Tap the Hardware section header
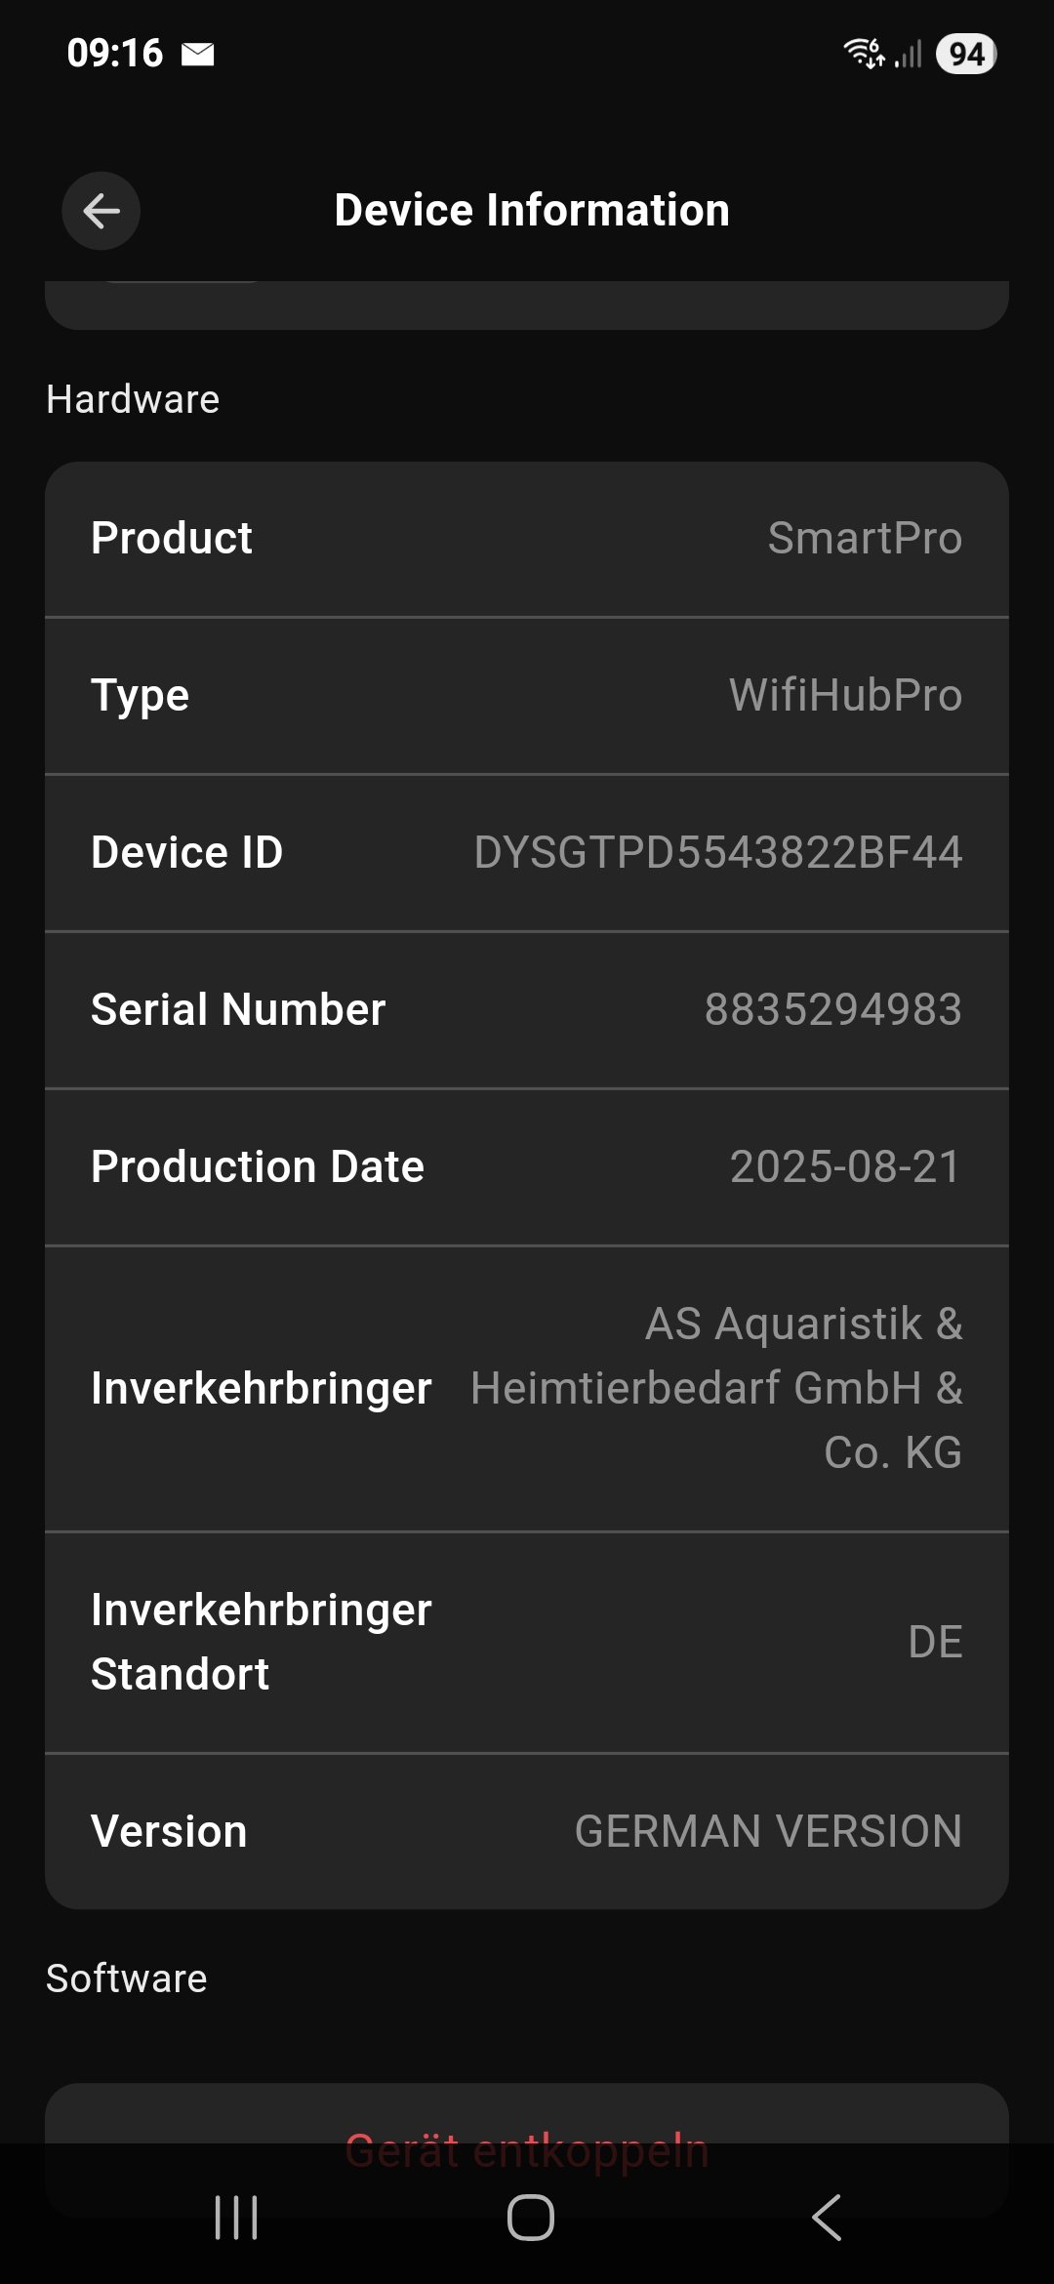The height and width of the screenshot is (2284, 1054). [x=133, y=399]
